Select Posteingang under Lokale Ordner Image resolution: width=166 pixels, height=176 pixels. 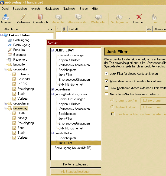pyautogui.click(x=21, y=40)
